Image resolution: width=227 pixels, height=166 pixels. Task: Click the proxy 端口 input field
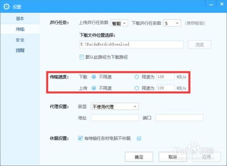click(x=179, y=118)
